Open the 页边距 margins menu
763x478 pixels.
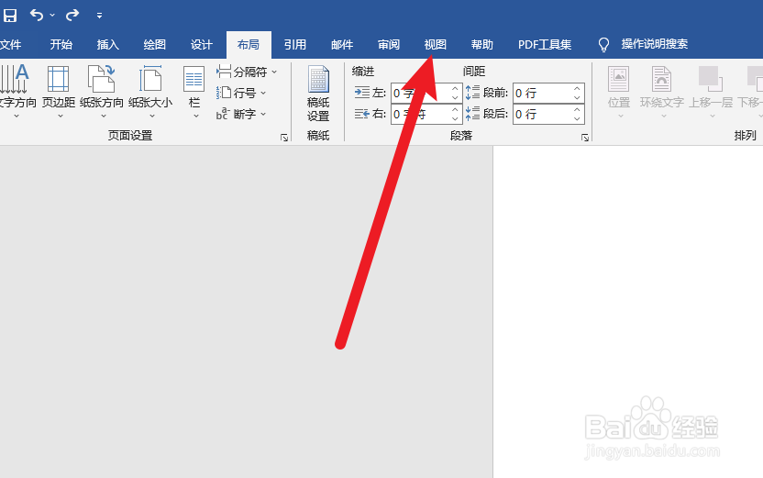(x=59, y=92)
